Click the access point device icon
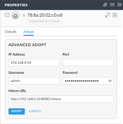 point(15,15)
